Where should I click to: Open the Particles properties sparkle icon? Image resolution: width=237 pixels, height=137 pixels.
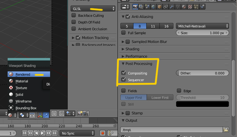196,7
